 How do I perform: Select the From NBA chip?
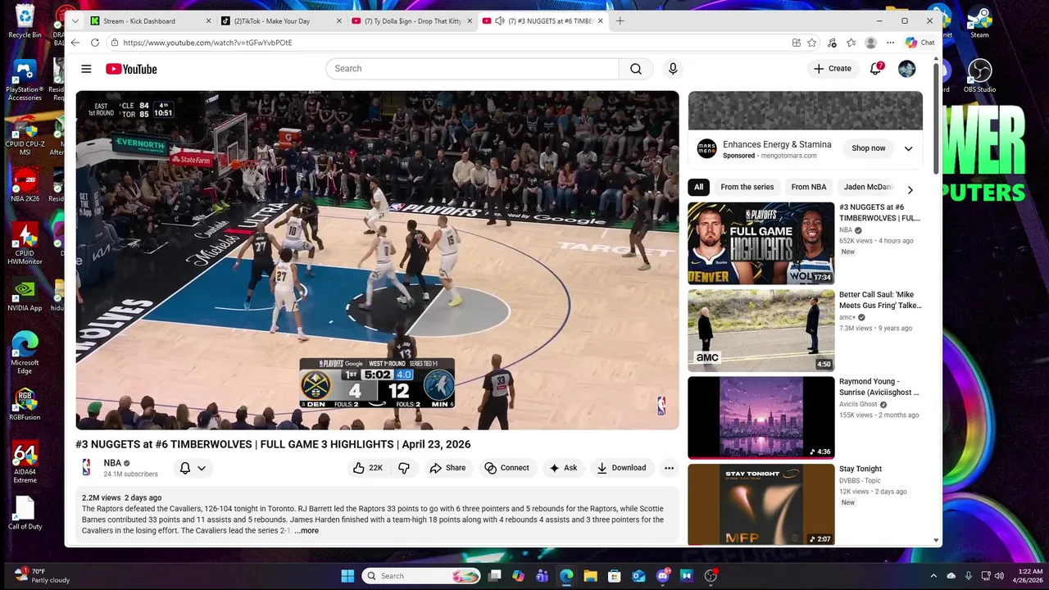(809, 187)
